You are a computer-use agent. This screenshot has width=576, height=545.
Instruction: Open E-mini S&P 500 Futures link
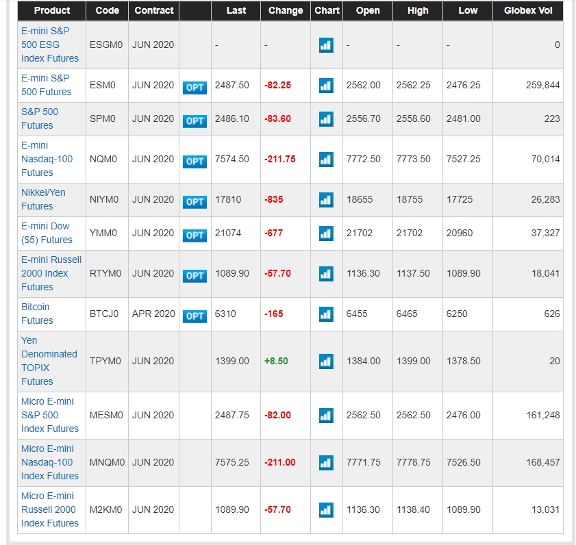click(x=47, y=85)
